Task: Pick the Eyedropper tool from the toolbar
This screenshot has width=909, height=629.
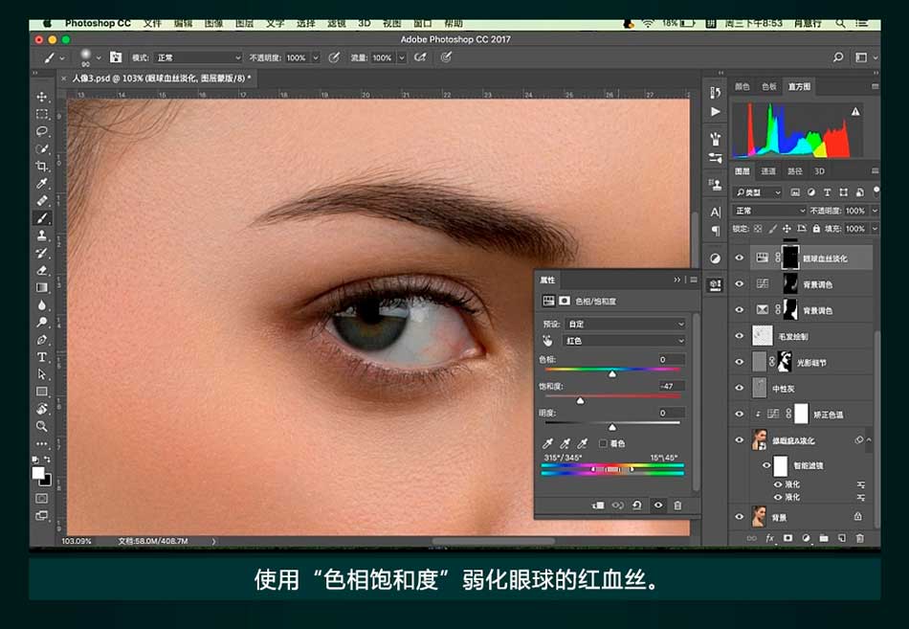Action: pyautogui.click(x=42, y=183)
